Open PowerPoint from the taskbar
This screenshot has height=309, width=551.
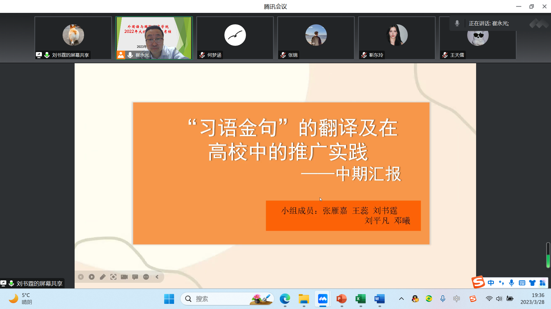tap(342, 299)
